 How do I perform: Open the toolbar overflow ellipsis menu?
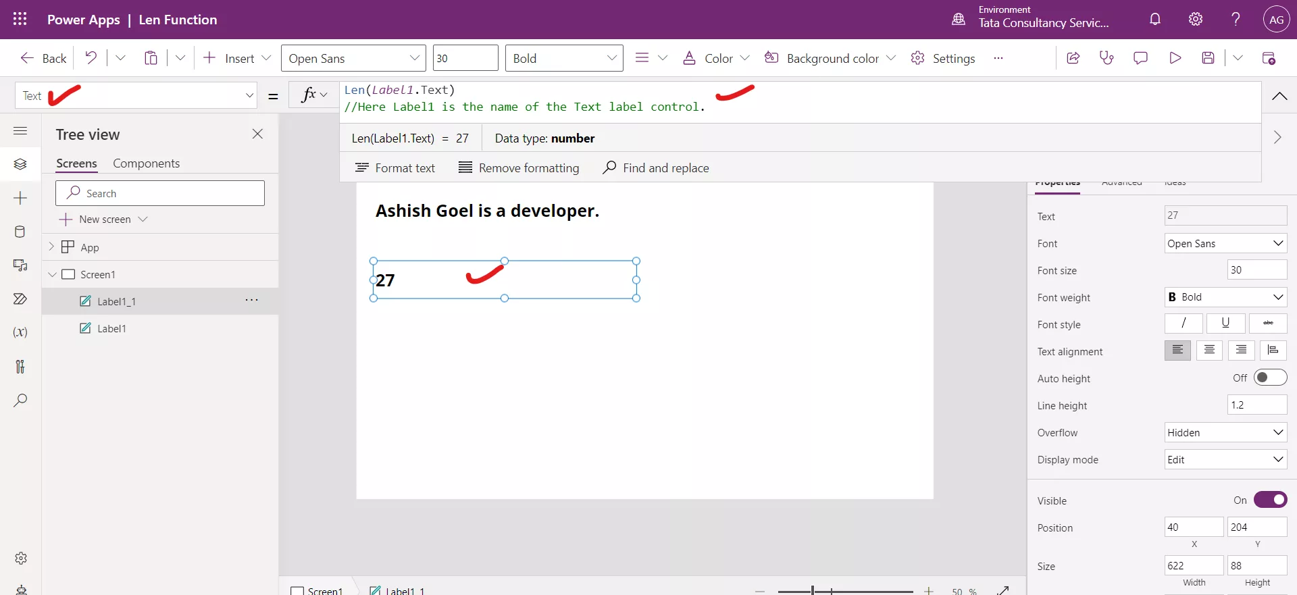click(998, 58)
